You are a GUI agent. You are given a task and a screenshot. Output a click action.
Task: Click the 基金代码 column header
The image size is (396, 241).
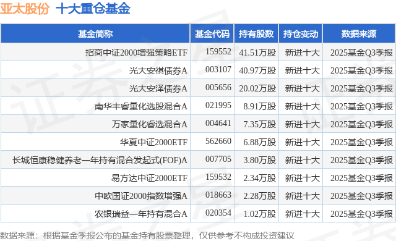click(212, 34)
